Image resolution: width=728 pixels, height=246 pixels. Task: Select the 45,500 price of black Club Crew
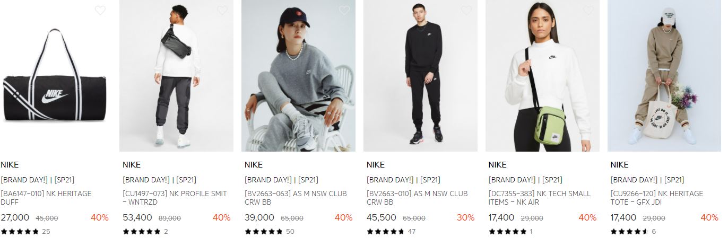pos(382,217)
